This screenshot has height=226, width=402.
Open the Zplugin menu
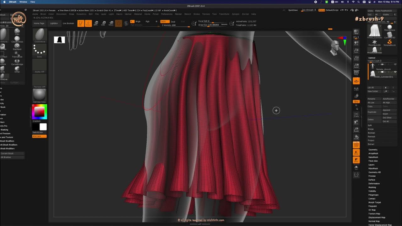[x=236, y=14]
